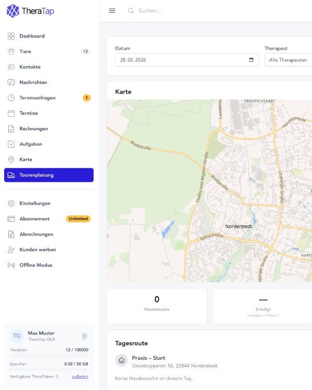The image size is (312, 390).
Task: Click the Terminanfragen clock icon
Action: (x=11, y=98)
